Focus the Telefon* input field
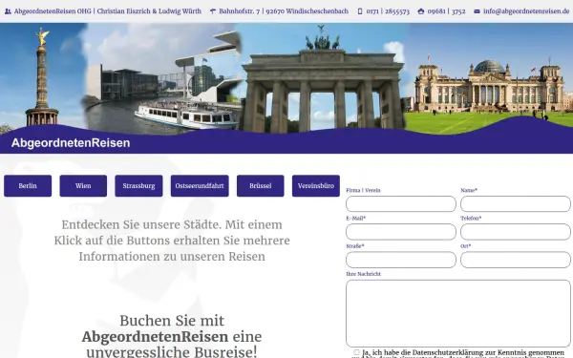Image resolution: width=573 pixels, height=358 pixels. click(x=516, y=232)
